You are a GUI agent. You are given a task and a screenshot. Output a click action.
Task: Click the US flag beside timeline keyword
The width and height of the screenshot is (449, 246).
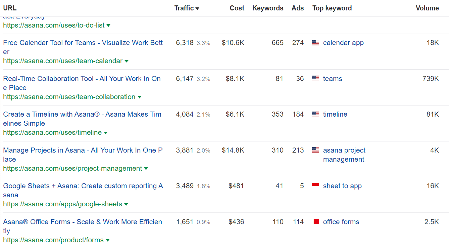pos(315,114)
